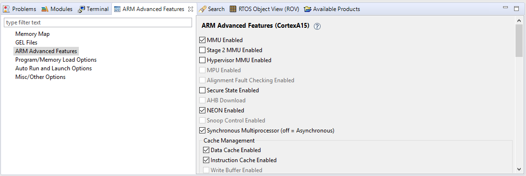Enable Stage 2 MMU checkbox
Viewport: 526px width, 176px height.
202,50
